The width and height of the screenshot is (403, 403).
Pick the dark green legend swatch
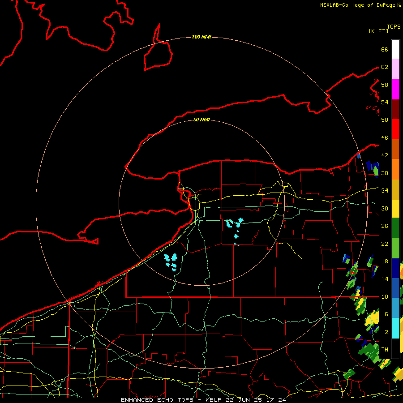coord(395,228)
